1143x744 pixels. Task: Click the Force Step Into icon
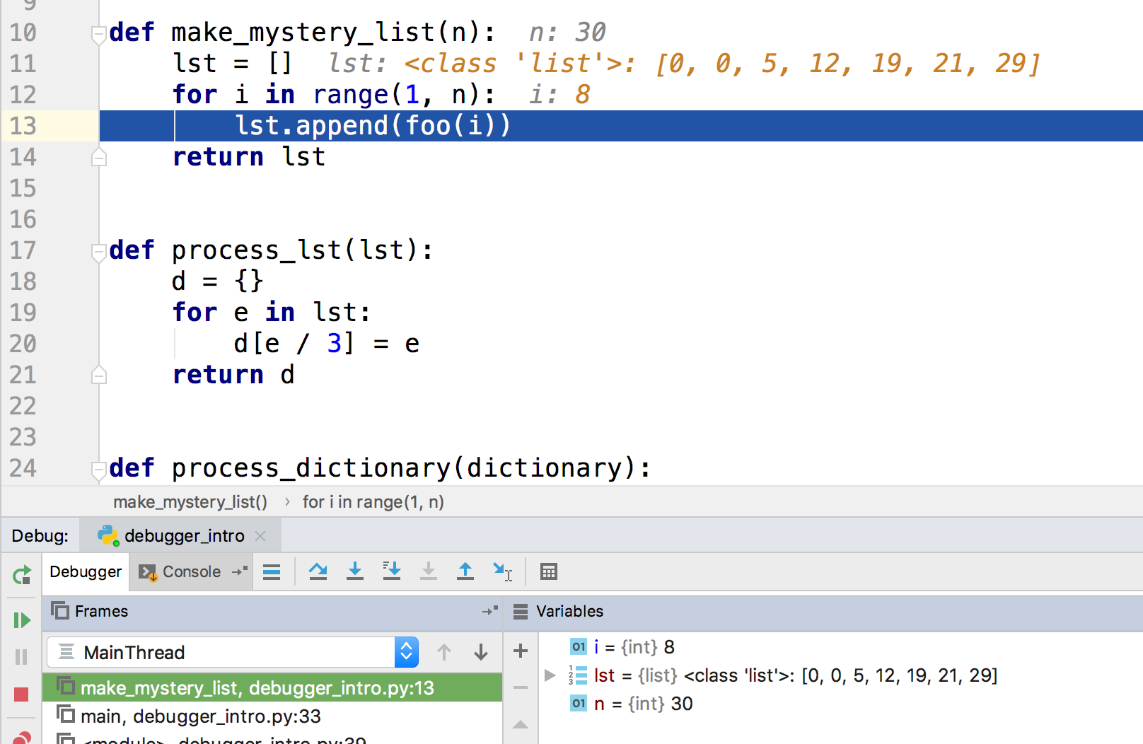[x=429, y=571]
